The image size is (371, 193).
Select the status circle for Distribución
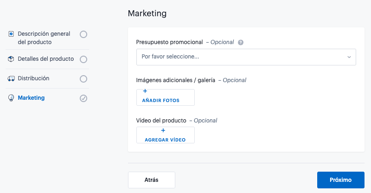point(83,79)
